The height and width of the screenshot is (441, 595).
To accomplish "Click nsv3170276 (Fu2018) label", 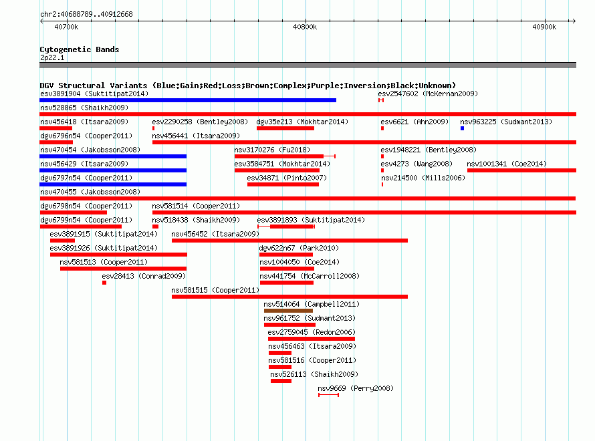I will (272, 150).
